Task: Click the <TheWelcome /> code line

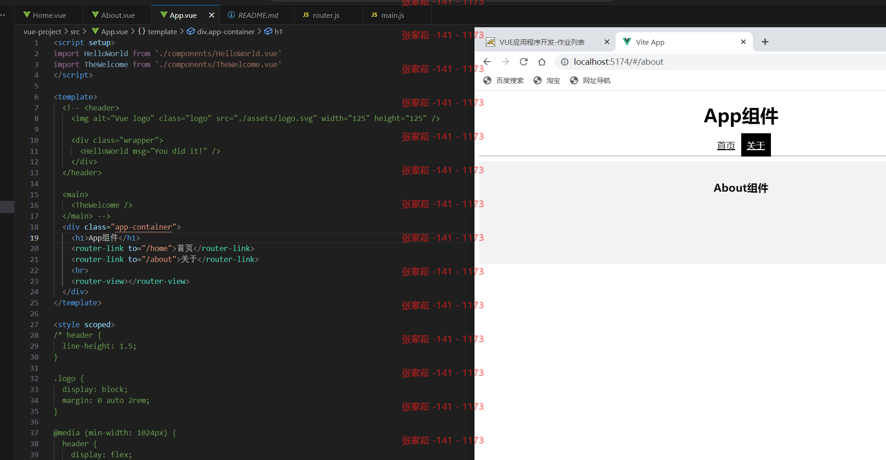Action: (x=102, y=205)
